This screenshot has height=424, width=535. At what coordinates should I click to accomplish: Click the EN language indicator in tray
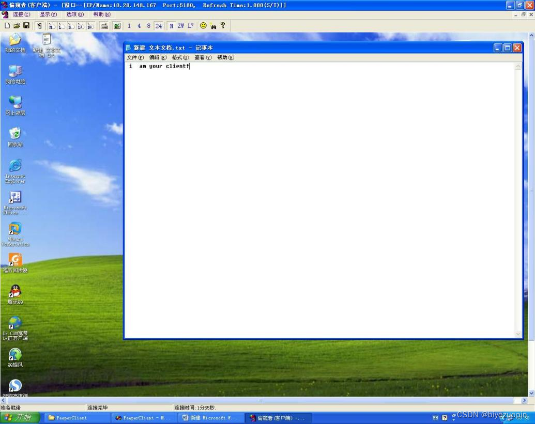pos(435,418)
